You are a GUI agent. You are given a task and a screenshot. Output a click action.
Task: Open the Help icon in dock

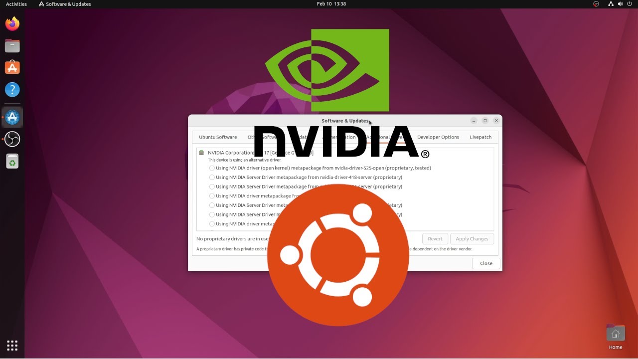point(12,90)
